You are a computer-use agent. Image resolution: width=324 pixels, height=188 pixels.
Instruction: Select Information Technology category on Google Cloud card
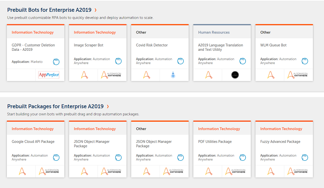tap(33, 129)
